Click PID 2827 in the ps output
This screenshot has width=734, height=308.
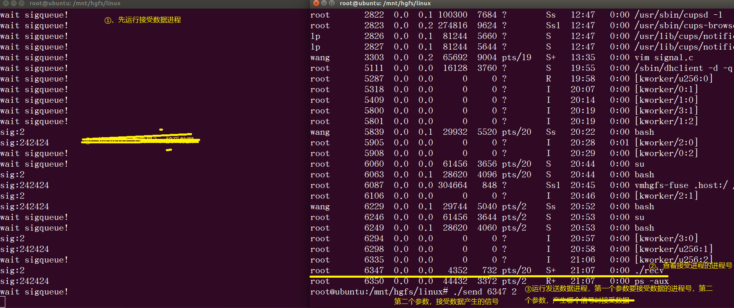point(374,47)
